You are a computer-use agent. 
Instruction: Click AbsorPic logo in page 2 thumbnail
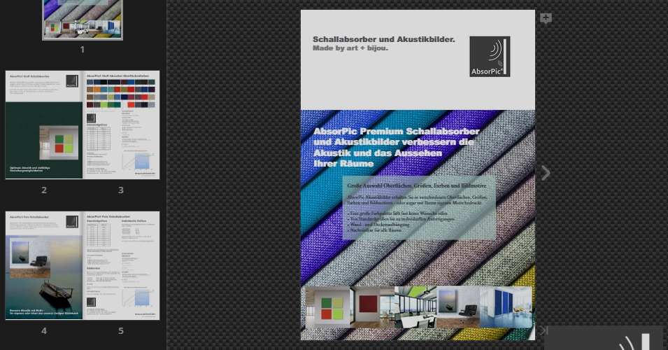point(72,81)
